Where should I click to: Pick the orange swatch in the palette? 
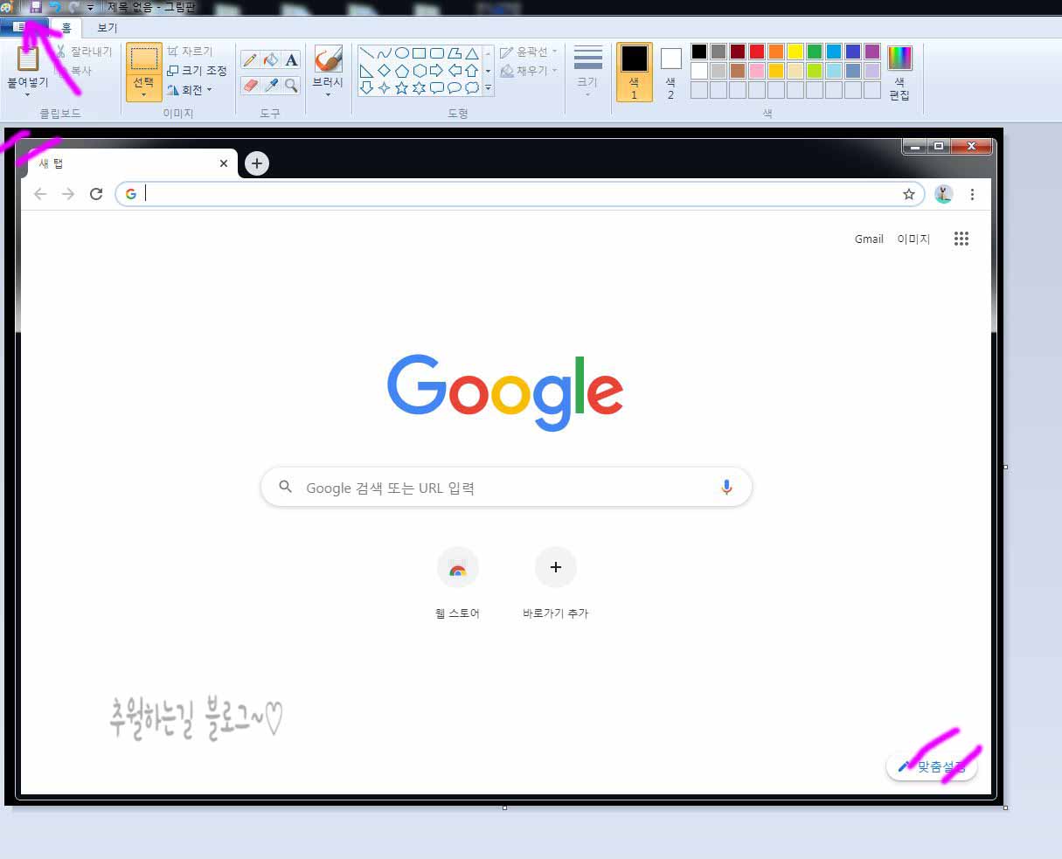click(x=776, y=52)
